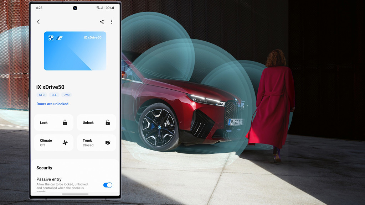The width and height of the screenshot is (365, 205).
Task: Tap the BLE chip
Action: click(x=54, y=95)
